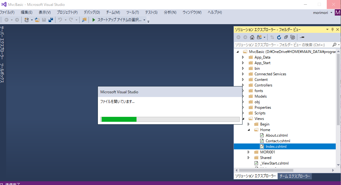Screen dimensions: 341x185
Task: Switch to the チーム エクスプローラー tab
Action: pos(295,176)
